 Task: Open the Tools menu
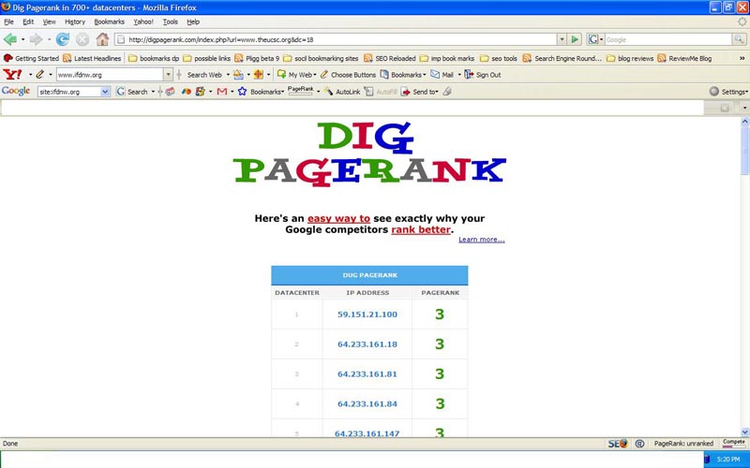pos(170,22)
